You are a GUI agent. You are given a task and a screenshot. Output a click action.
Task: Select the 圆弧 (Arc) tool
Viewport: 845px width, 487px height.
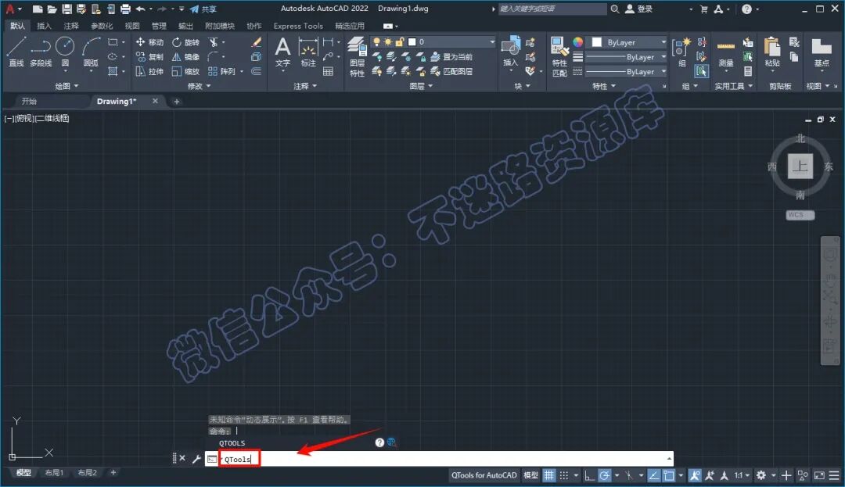91,52
